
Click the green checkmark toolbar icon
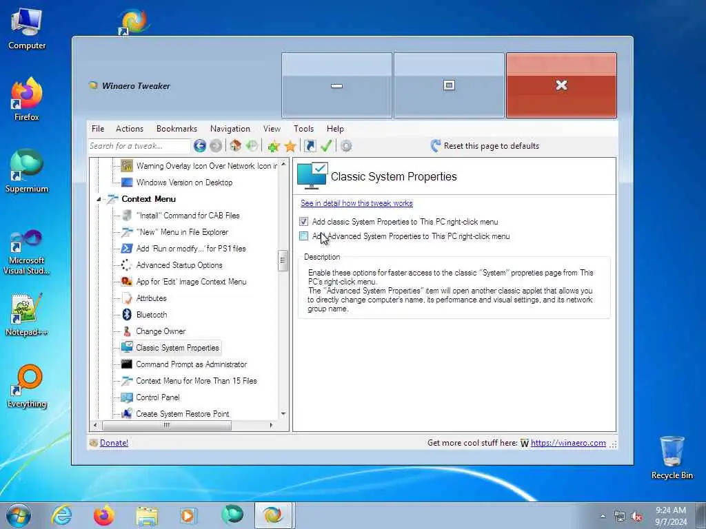(x=326, y=146)
